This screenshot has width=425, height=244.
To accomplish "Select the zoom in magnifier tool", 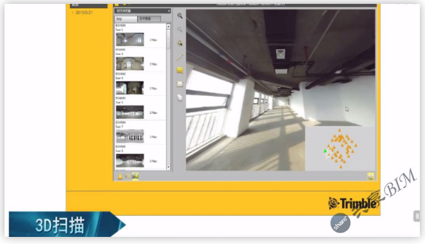I will [180, 15].
